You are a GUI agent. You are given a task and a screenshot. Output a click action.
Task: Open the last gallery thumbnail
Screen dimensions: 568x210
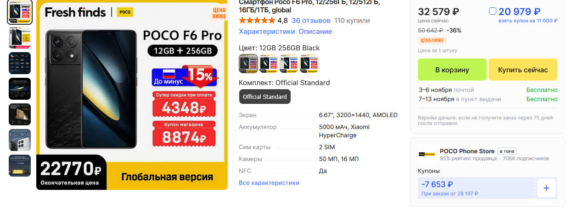point(20,166)
